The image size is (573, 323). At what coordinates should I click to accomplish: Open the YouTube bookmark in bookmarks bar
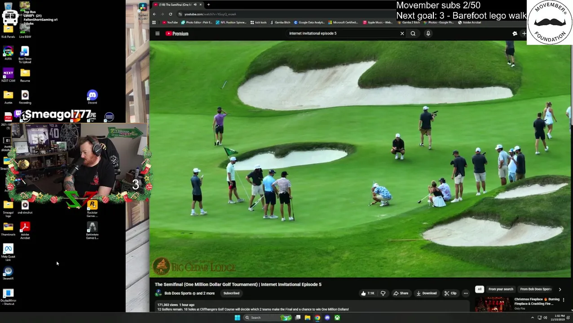(x=170, y=22)
